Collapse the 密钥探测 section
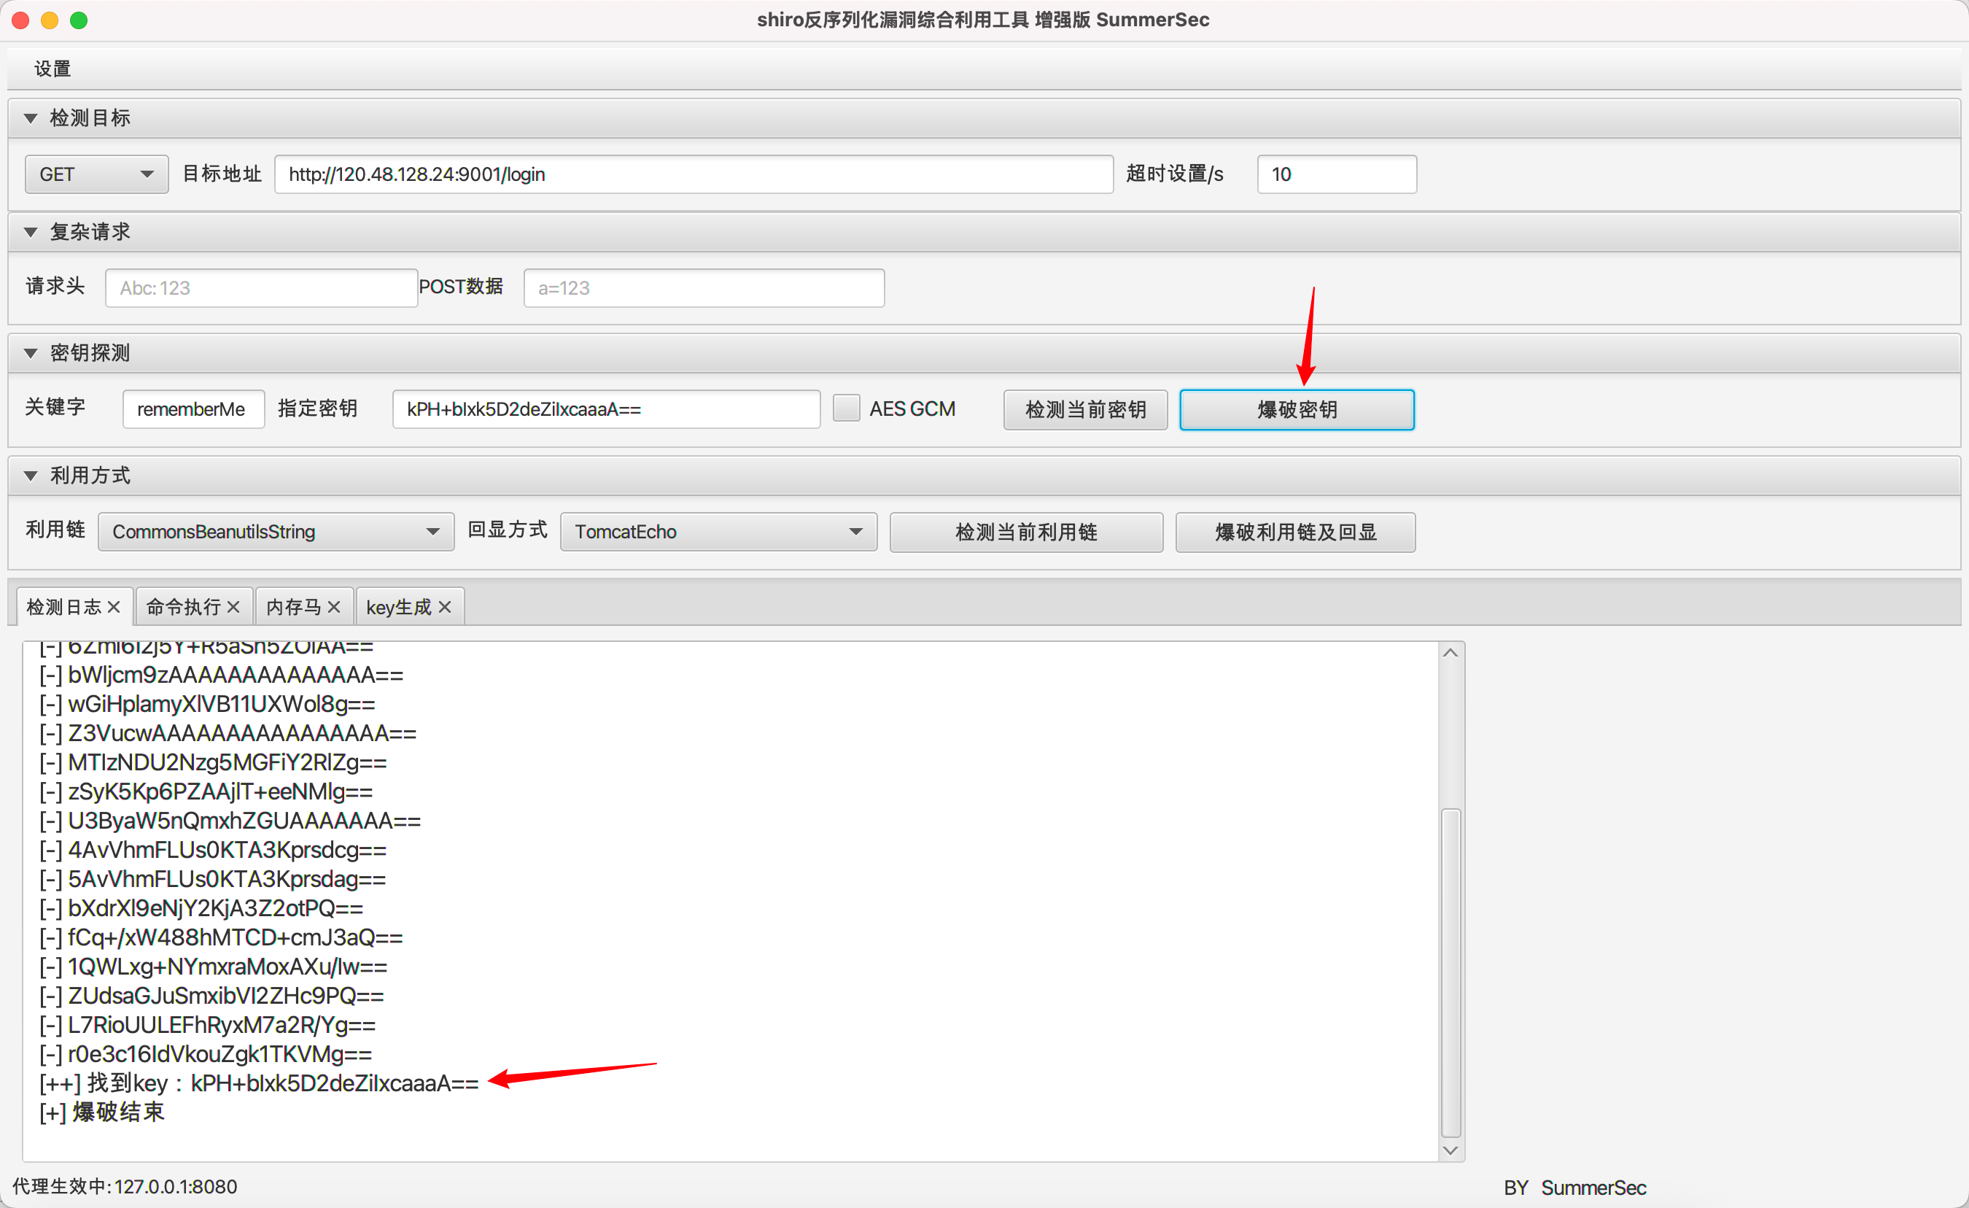This screenshot has height=1208, width=1969. 31,352
